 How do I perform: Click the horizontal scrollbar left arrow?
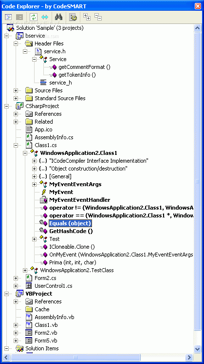(x=6, y=357)
